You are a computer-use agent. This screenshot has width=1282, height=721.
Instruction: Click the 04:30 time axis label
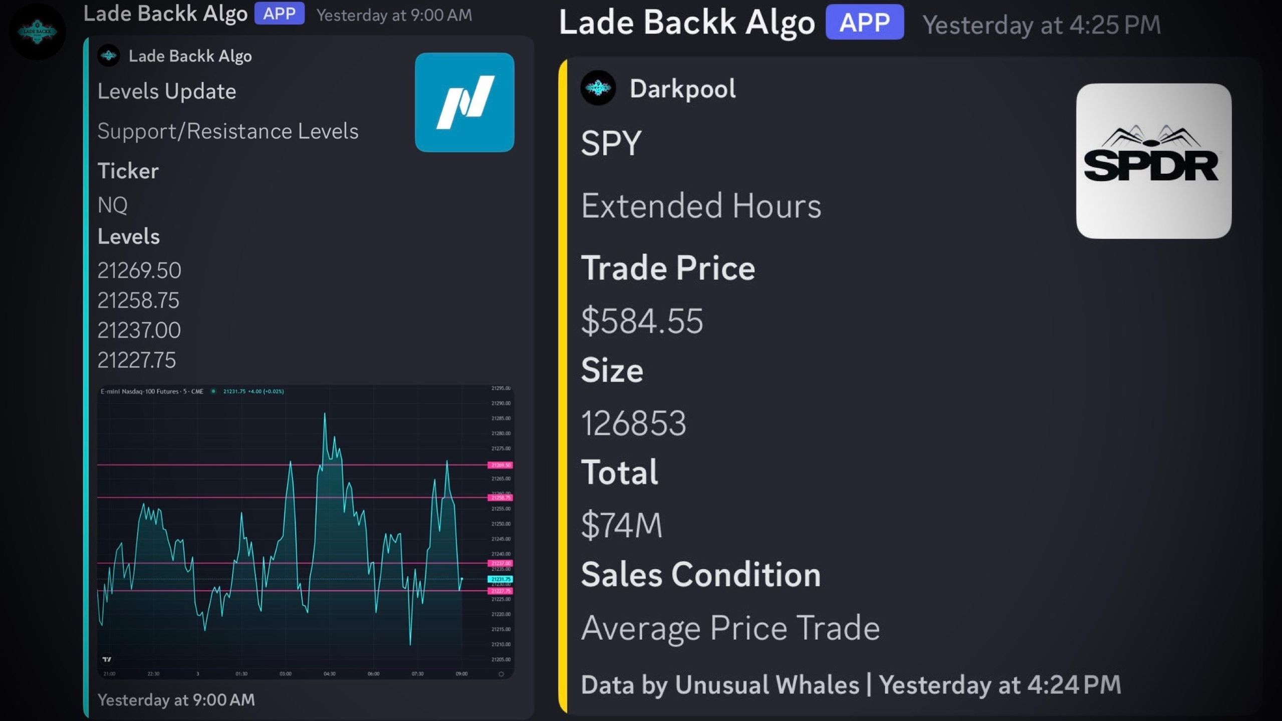point(329,674)
